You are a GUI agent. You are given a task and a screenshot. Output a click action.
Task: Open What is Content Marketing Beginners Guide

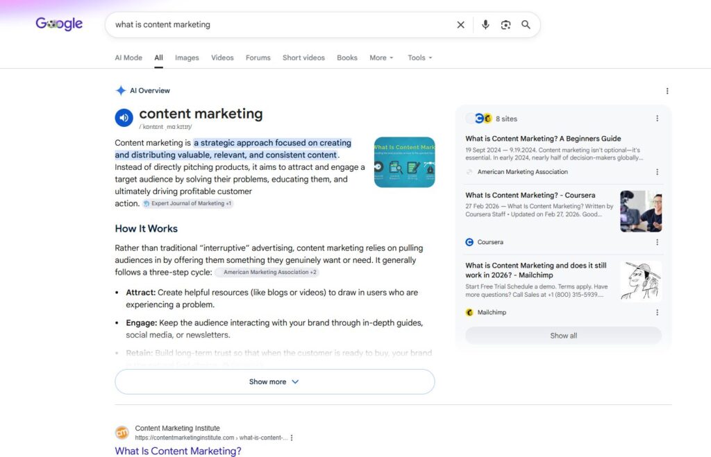pos(543,139)
